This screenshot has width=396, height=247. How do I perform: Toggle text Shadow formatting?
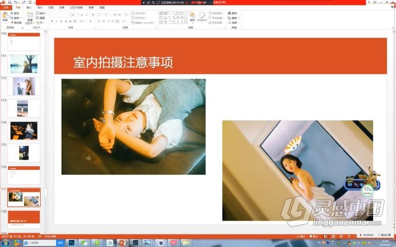(66, 21)
